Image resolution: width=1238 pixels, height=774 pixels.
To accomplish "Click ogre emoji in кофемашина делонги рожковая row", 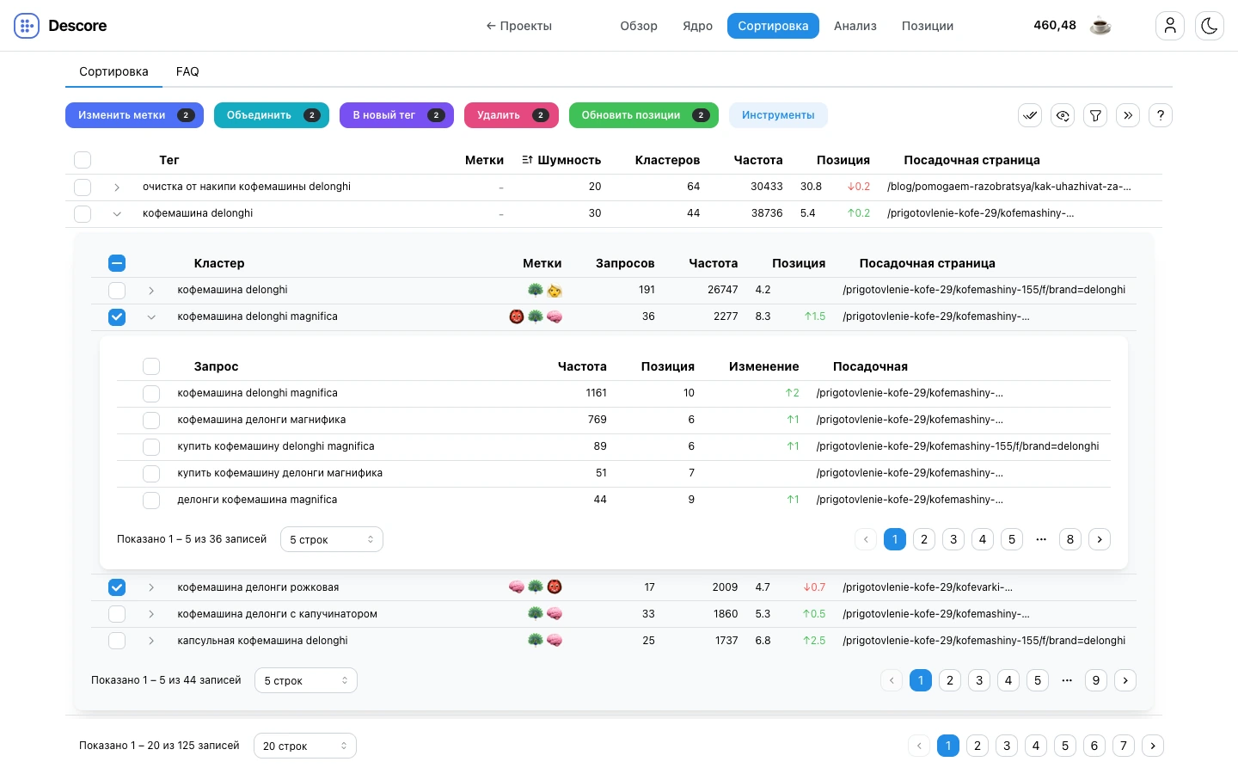I will (555, 587).
